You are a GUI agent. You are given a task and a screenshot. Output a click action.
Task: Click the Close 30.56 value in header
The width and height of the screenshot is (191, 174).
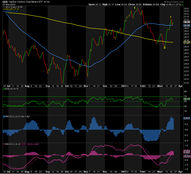(135, 4)
